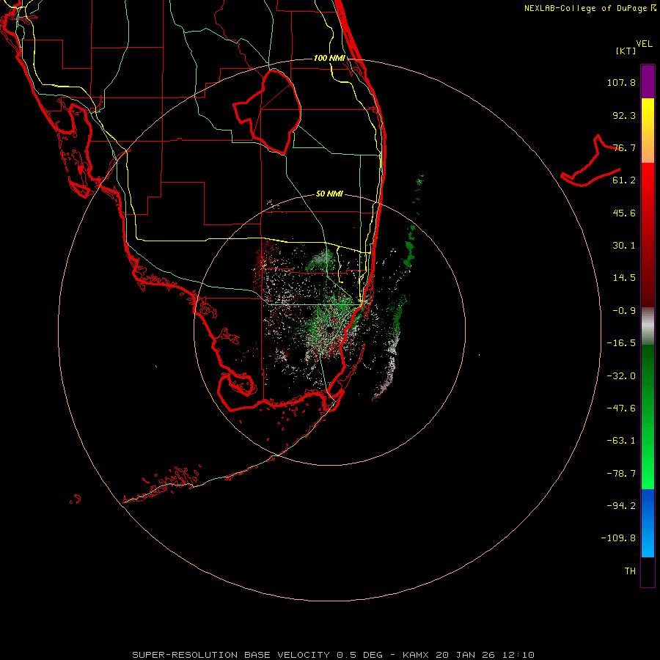This screenshot has height=660, width=660.
Task: Click the KAMX radar site center
Action: coord(329,329)
